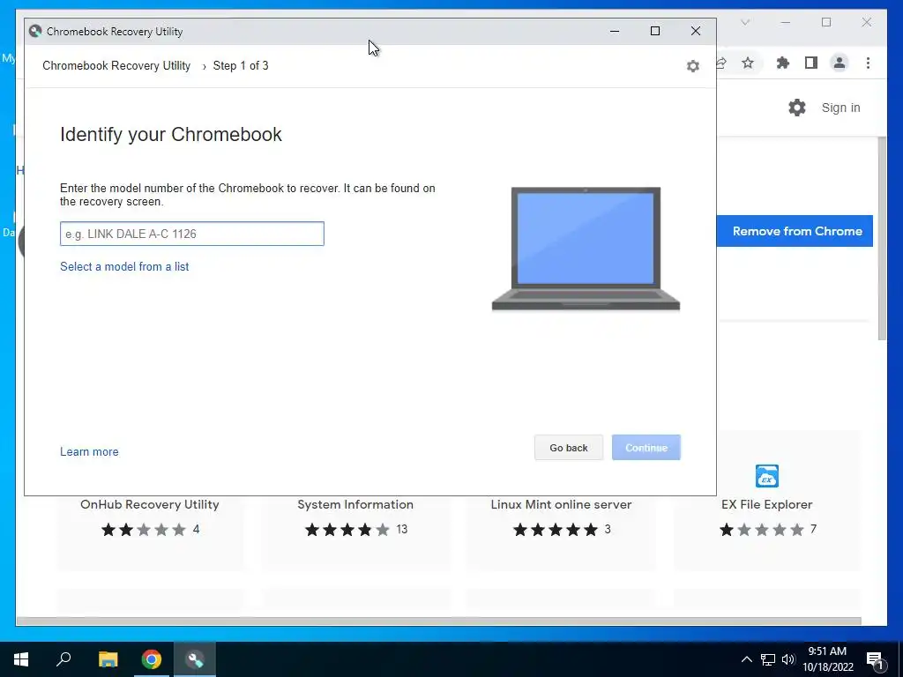Image resolution: width=903 pixels, height=677 pixels.
Task: Click Recovery Utility wrench taskbar icon
Action: point(195,659)
